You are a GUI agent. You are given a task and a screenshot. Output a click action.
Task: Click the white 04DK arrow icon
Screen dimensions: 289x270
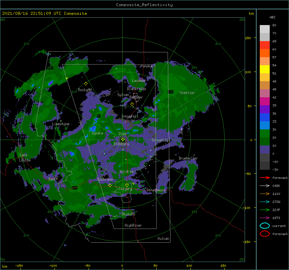click(265, 186)
